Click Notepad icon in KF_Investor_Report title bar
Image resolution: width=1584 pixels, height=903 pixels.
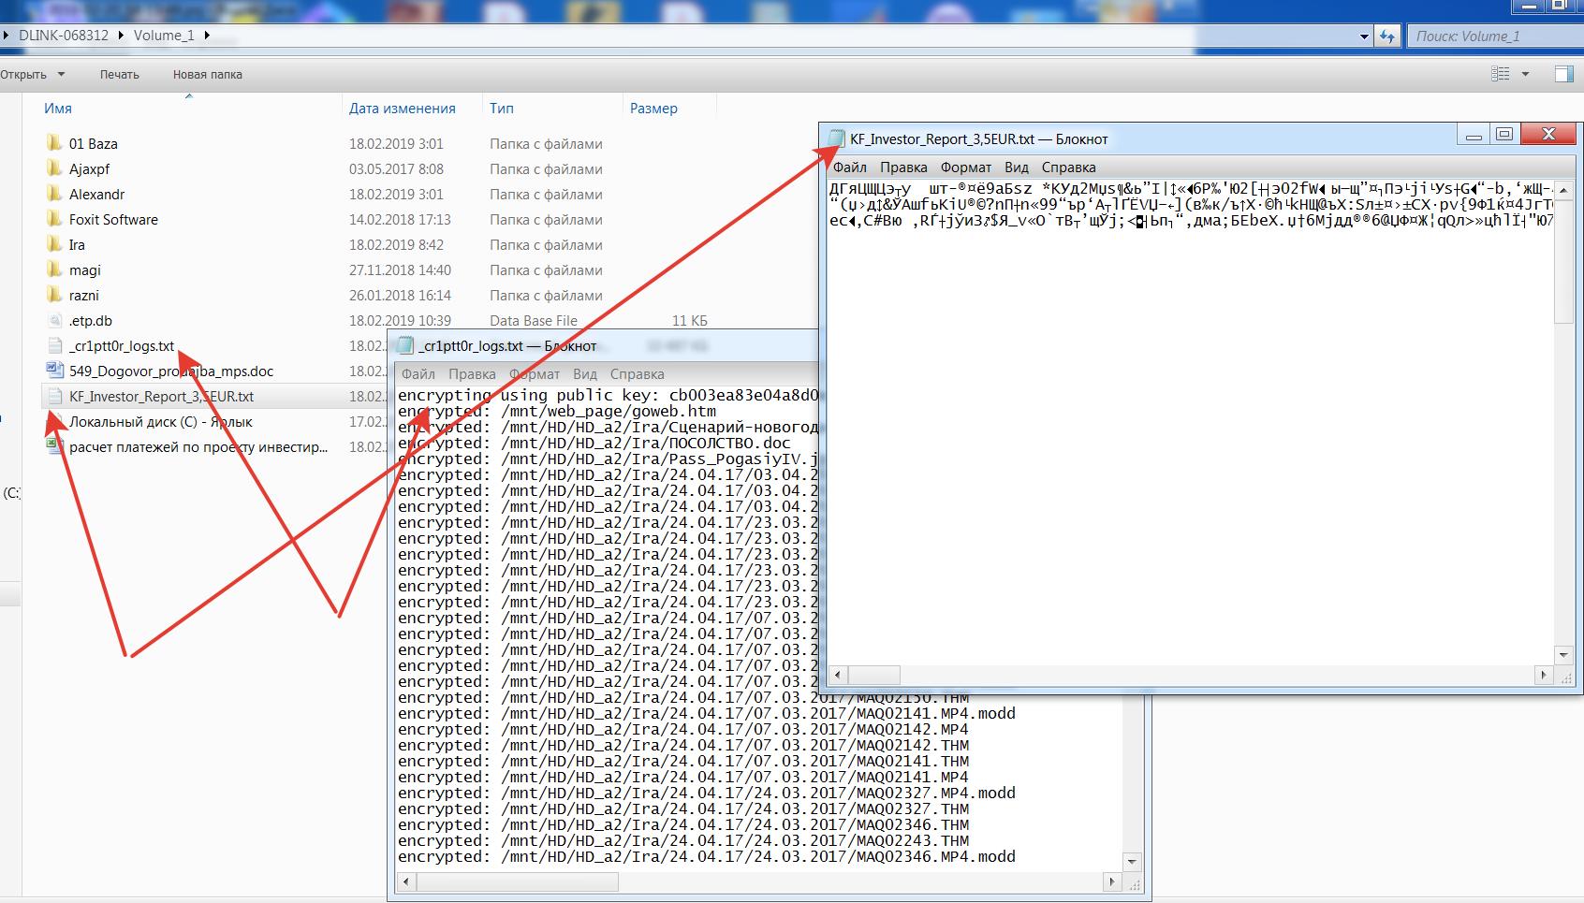click(x=836, y=138)
